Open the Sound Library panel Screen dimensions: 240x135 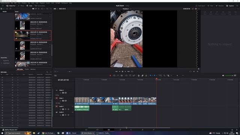coord(40,6)
